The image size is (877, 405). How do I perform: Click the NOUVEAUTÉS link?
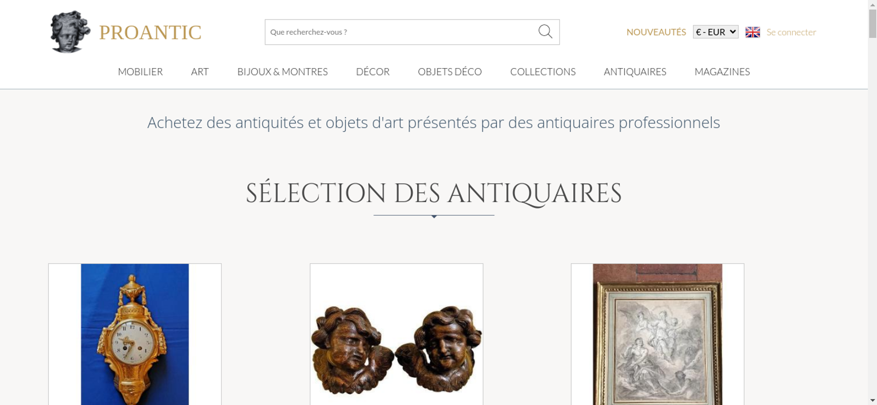656,32
